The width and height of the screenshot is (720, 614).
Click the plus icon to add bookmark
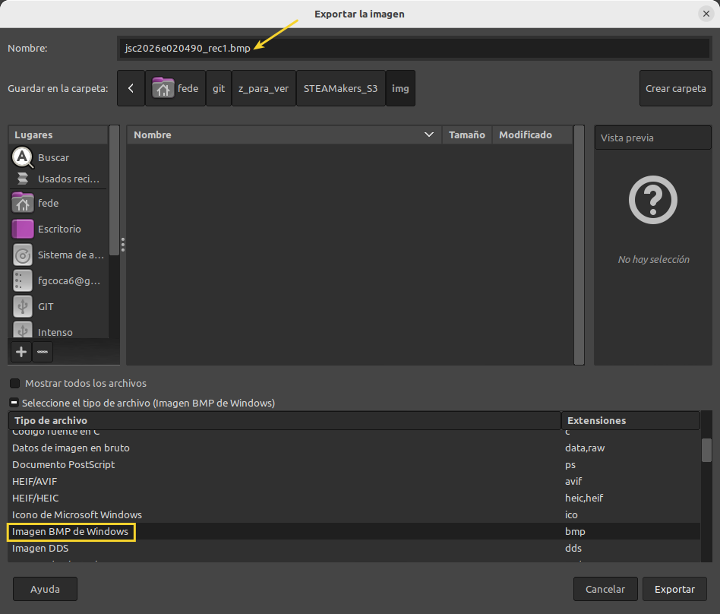click(21, 352)
